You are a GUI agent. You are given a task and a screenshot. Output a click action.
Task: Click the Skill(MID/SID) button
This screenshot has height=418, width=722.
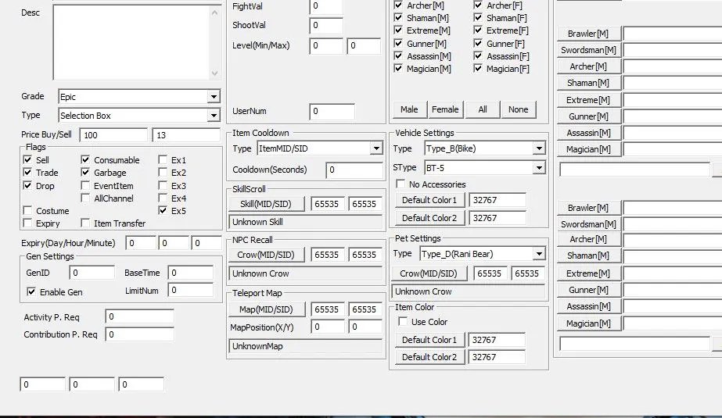point(266,204)
